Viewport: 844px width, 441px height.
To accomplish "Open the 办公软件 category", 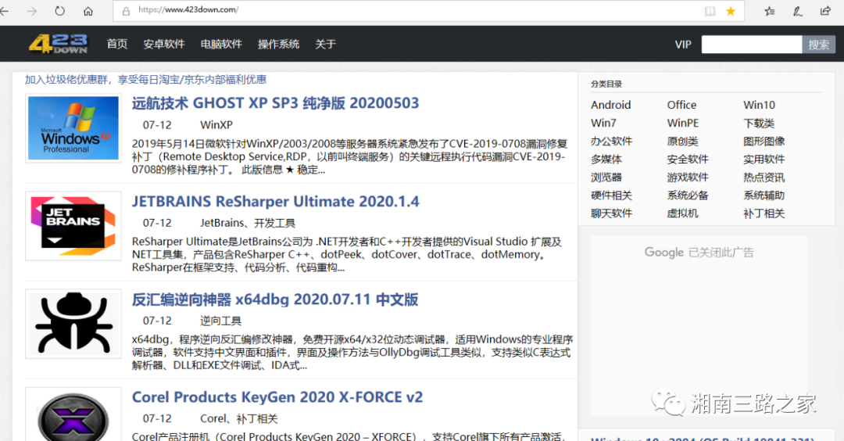I will coord(611,141).
